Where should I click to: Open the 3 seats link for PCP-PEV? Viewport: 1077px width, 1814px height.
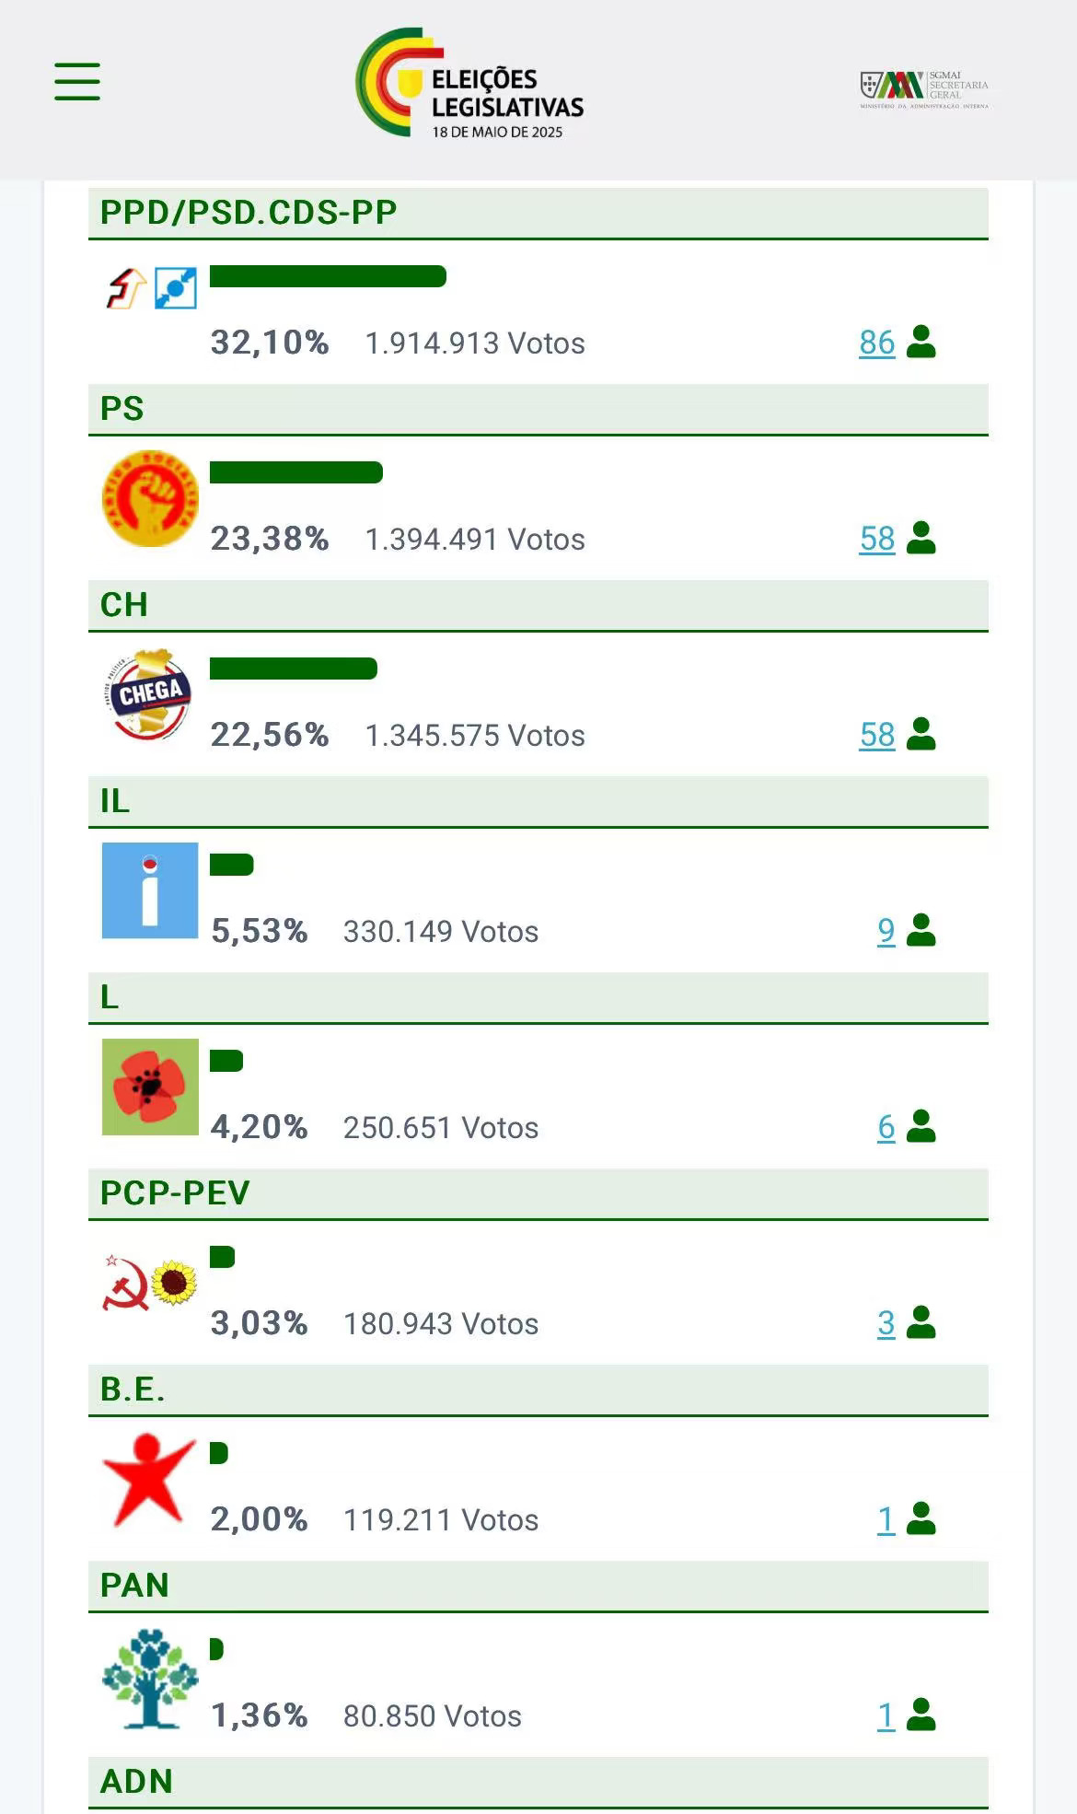click(886, 1323)
